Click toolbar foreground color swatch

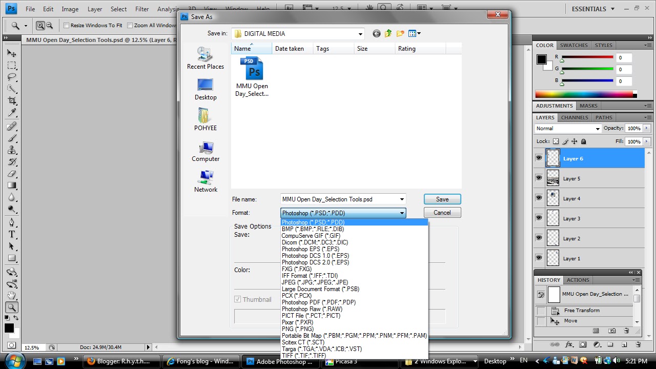click(9, 328)
